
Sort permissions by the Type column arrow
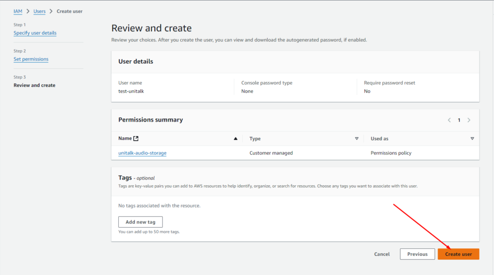pyautogui.click(x=357, y=138)
